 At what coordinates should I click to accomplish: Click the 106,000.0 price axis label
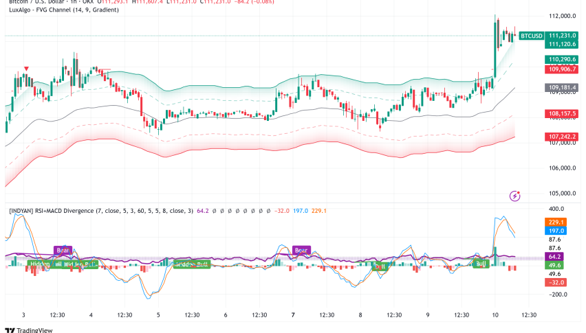562,168
